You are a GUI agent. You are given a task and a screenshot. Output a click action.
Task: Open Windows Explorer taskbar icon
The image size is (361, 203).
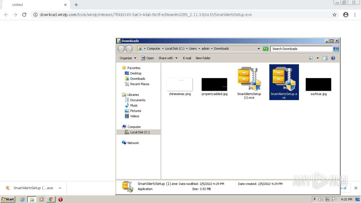coord(32,199)
